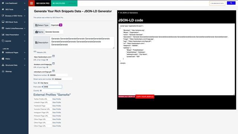
Task: Open the All JSON-LD Generators link
Action: (129, 13)
